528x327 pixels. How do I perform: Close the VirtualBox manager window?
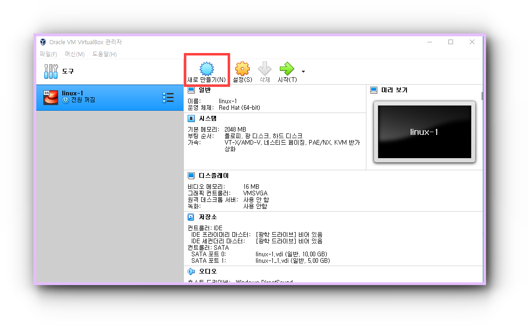click(x=472, y=42)
